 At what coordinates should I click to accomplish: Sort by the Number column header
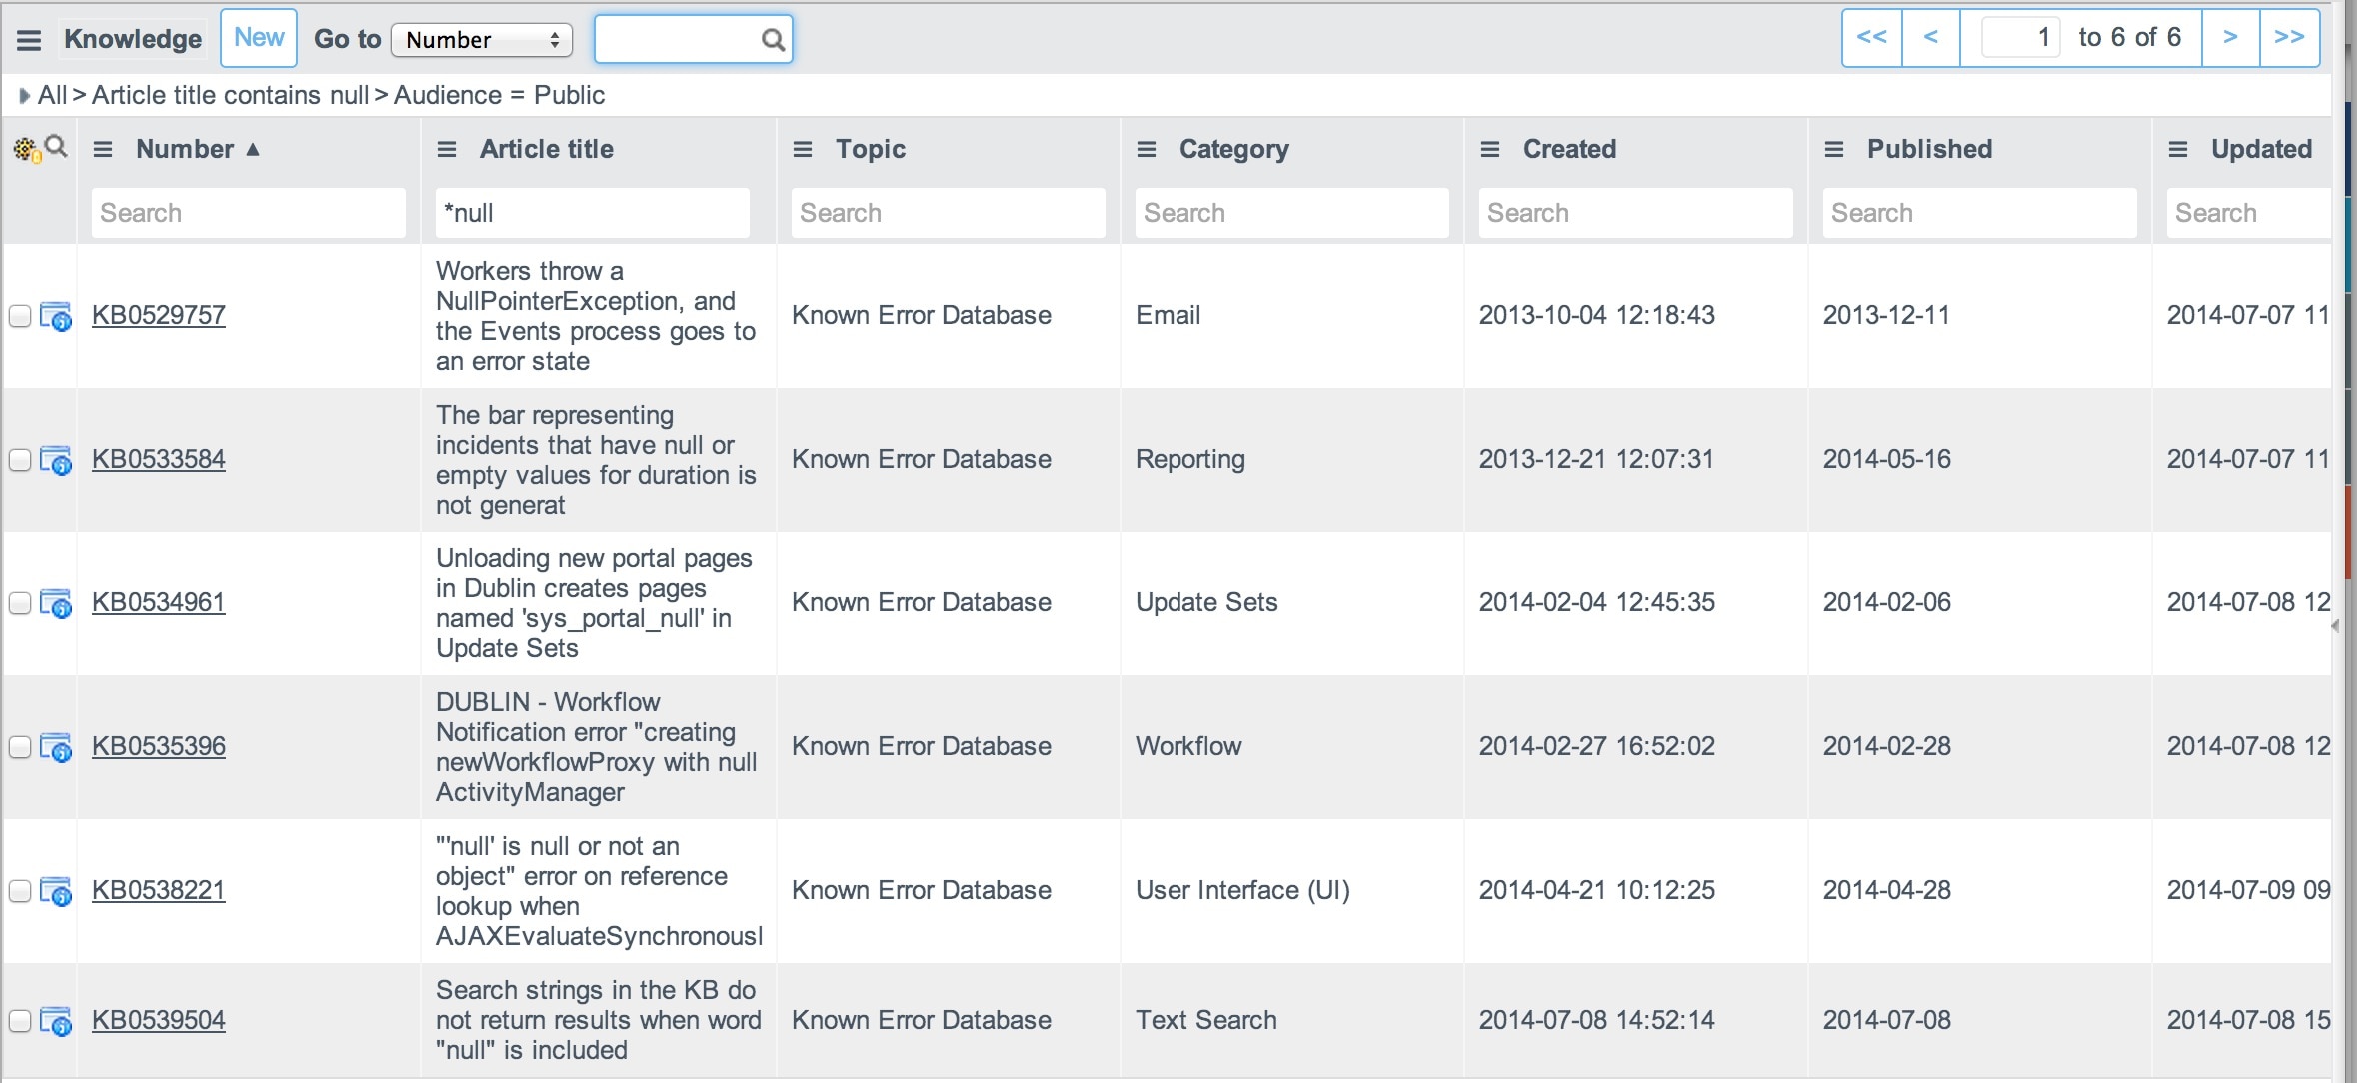coord(185,150)
